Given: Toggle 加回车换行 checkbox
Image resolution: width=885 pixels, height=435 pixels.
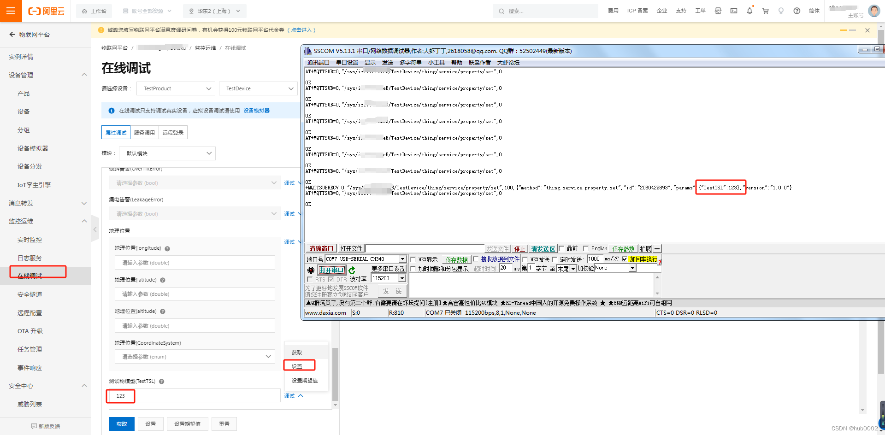Looking at the screenshot, I should (x=625, y=259).
